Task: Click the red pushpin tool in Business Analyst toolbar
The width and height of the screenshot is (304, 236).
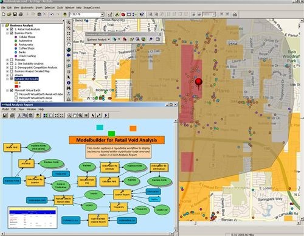Action: click(125, 40)
